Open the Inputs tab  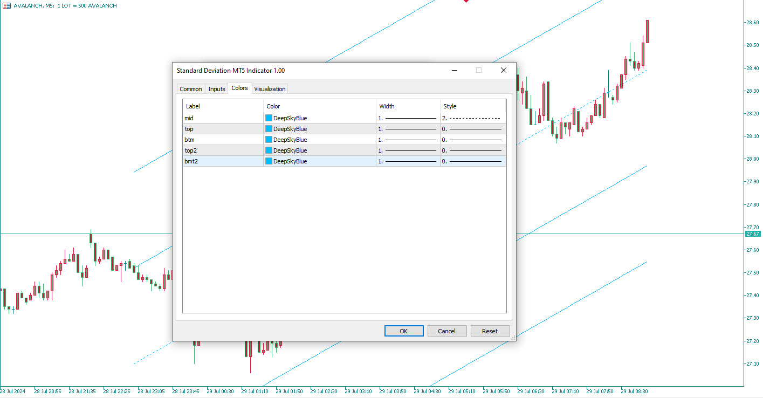pos(217,89)
